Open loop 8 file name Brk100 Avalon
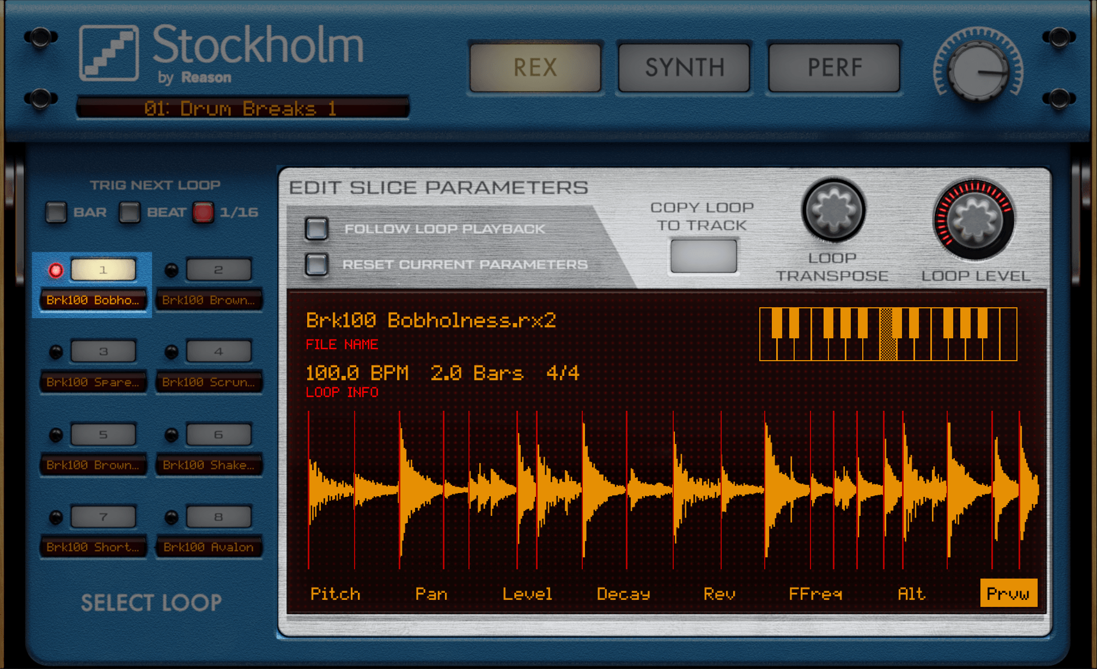The width and height of the screenshot is (1097, 669). (x=209, y=547)
